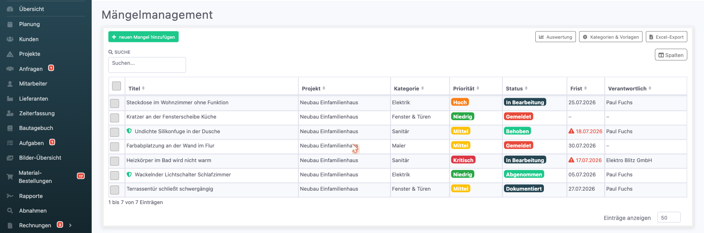Click into the Suchen search field
The height and width of the screenshot is (233, 704).
pyautogui.click(x=147, y=65)
